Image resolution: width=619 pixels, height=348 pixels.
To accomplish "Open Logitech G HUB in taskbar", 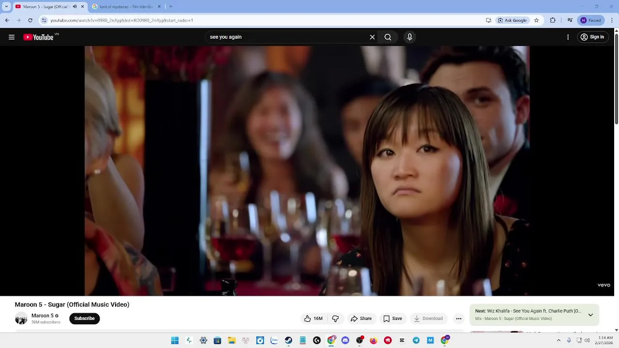I will coord(317,341).
